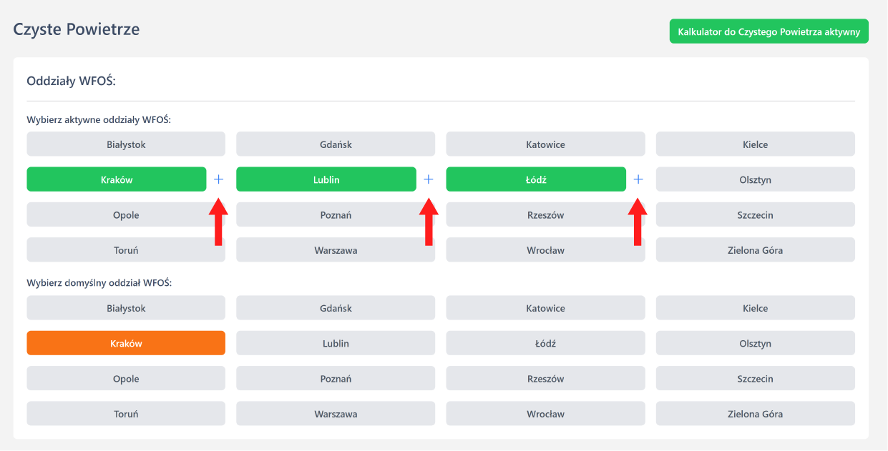The height and width of the screenshot is (451, 888).
Task: Enable Gdańsk in active branches list
Action: [x=336, y=144]
